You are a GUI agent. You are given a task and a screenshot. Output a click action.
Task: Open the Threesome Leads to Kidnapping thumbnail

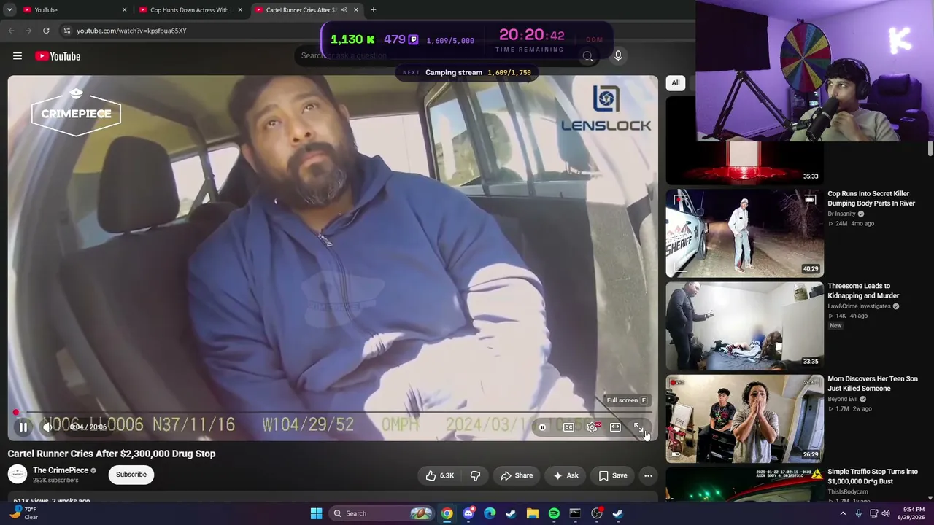pos(744,326)
